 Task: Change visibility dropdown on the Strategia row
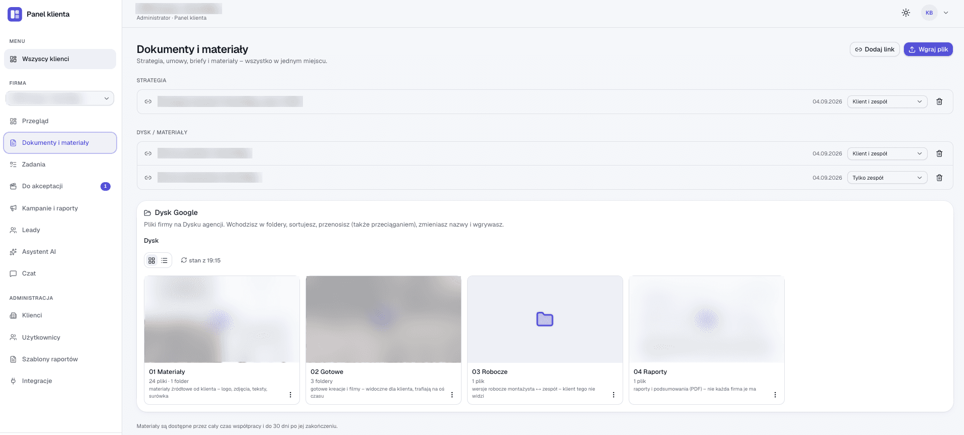pos(887,101)
